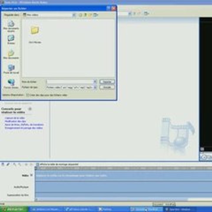Click the video track drop area
Screen dimensions: 212x212
(x=123, y=175)
